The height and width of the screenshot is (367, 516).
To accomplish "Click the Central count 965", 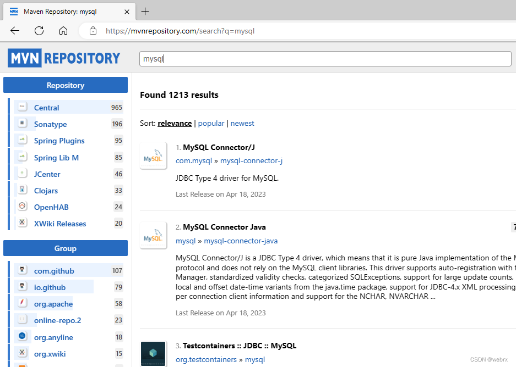I will coord(117,108).
